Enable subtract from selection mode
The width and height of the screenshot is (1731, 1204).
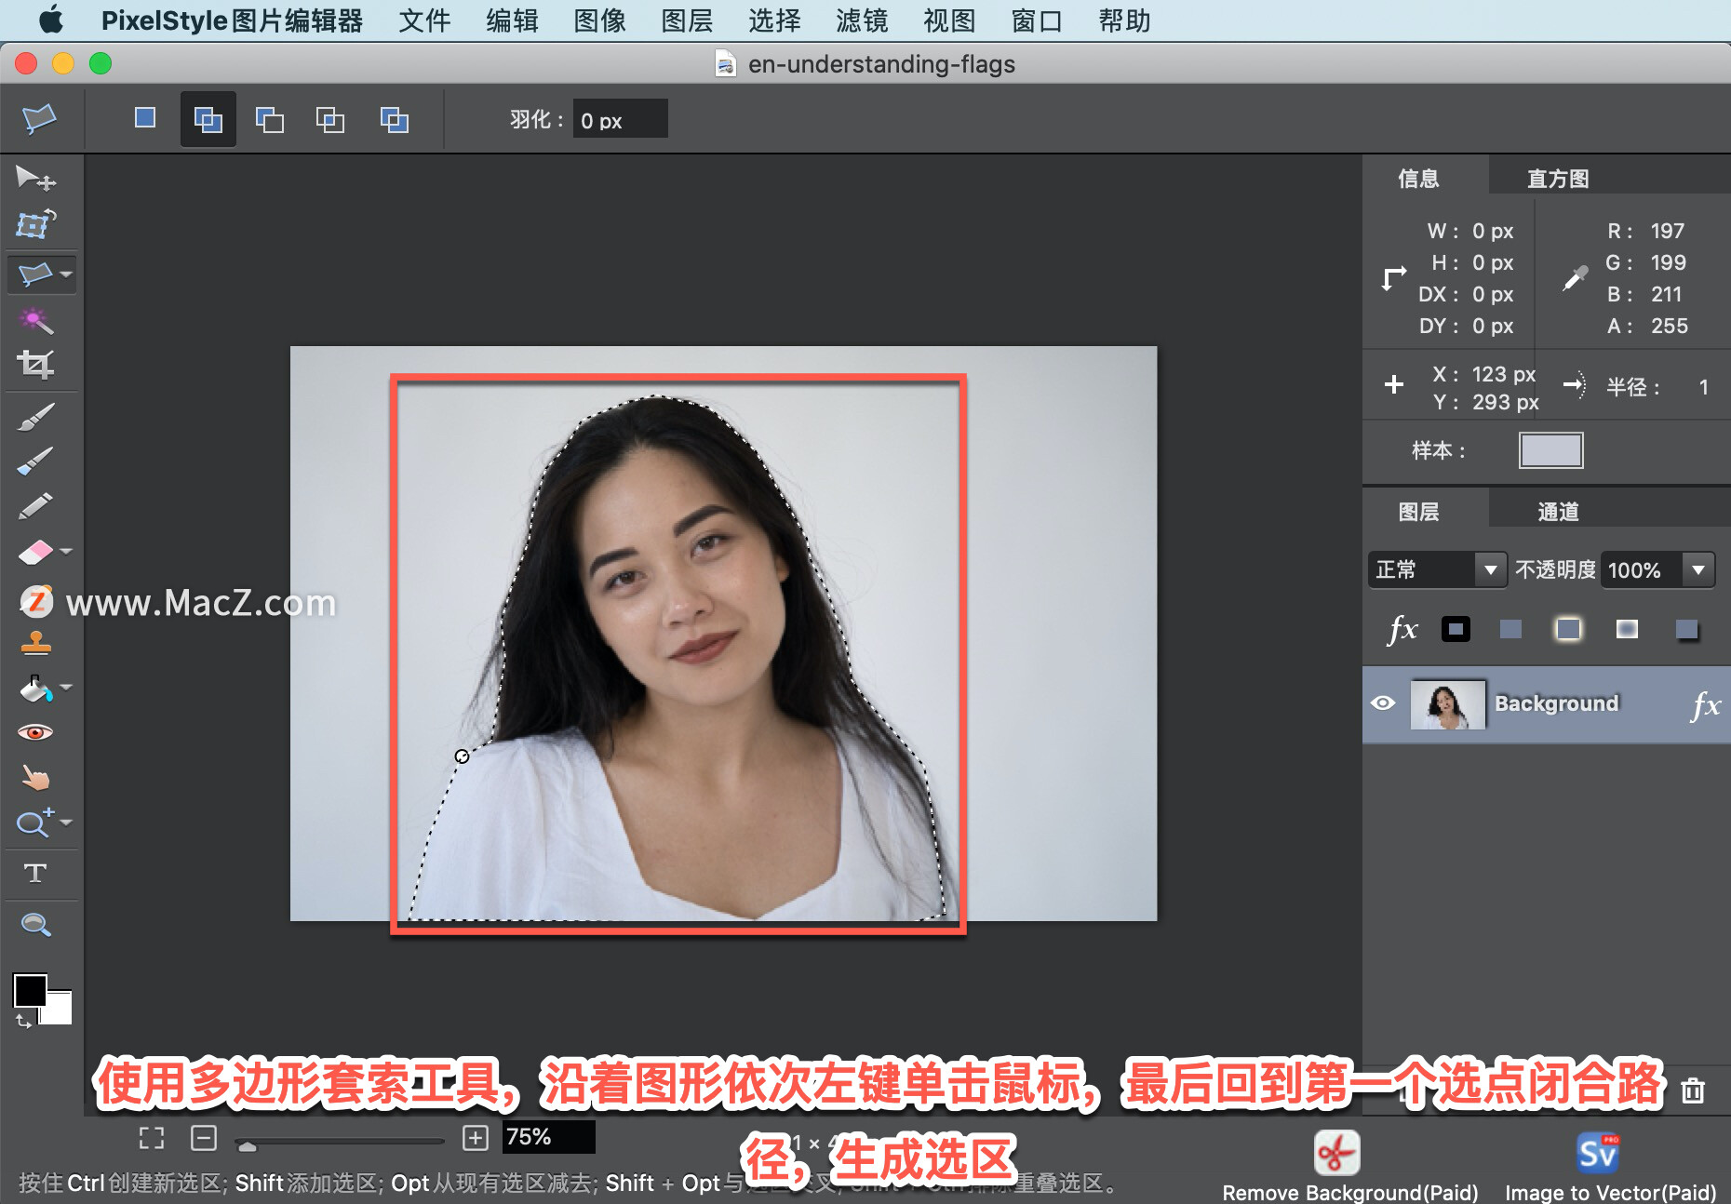[269, 119]
